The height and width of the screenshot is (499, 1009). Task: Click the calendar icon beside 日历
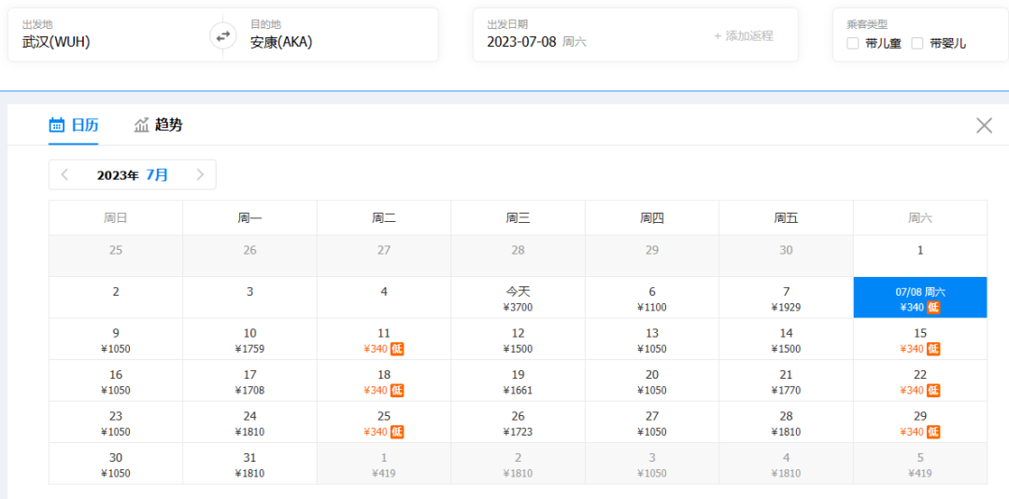tap(57, 125)
